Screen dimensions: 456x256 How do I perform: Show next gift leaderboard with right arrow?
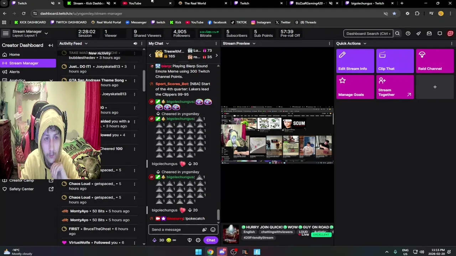pyautogui.click(x=216, y=55)
